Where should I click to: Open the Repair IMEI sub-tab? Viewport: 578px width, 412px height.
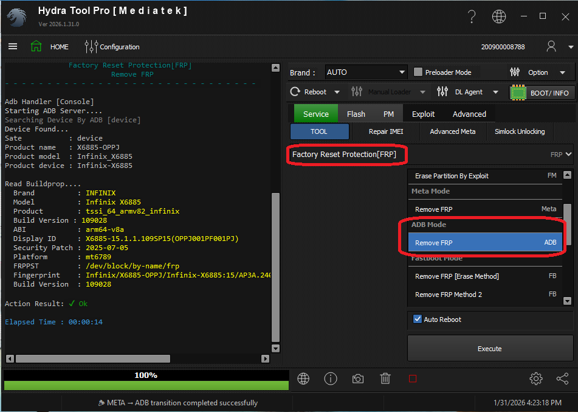[x=386, y=131]
